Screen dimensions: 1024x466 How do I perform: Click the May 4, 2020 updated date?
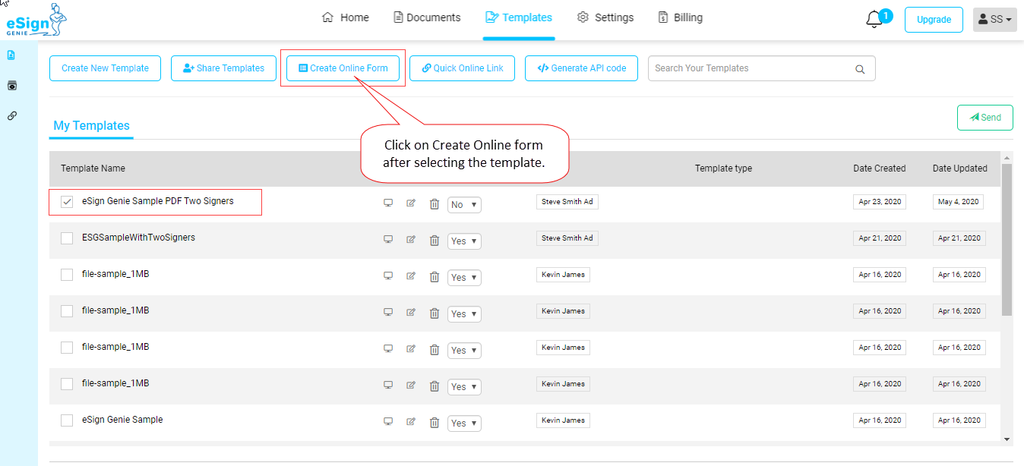tap(959, 202)
